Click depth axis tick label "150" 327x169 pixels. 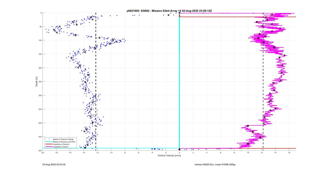pos(40,54)
